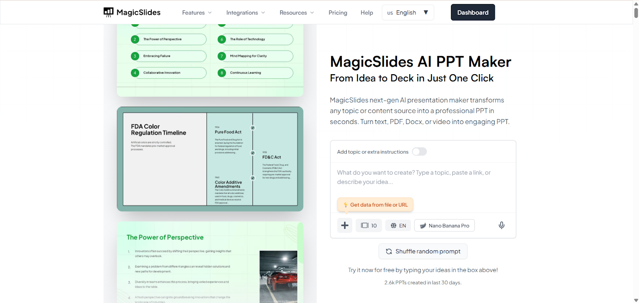Open the Nano Banana Pro model selector
This screenshot has height=303, width=639.
pos(445,226)
